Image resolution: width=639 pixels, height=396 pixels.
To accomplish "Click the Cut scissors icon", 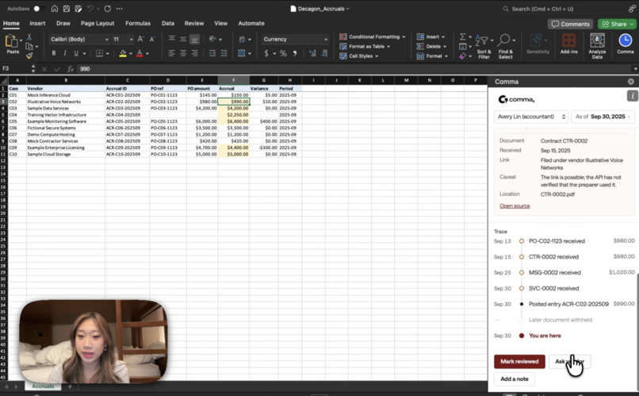I will 29,37.
